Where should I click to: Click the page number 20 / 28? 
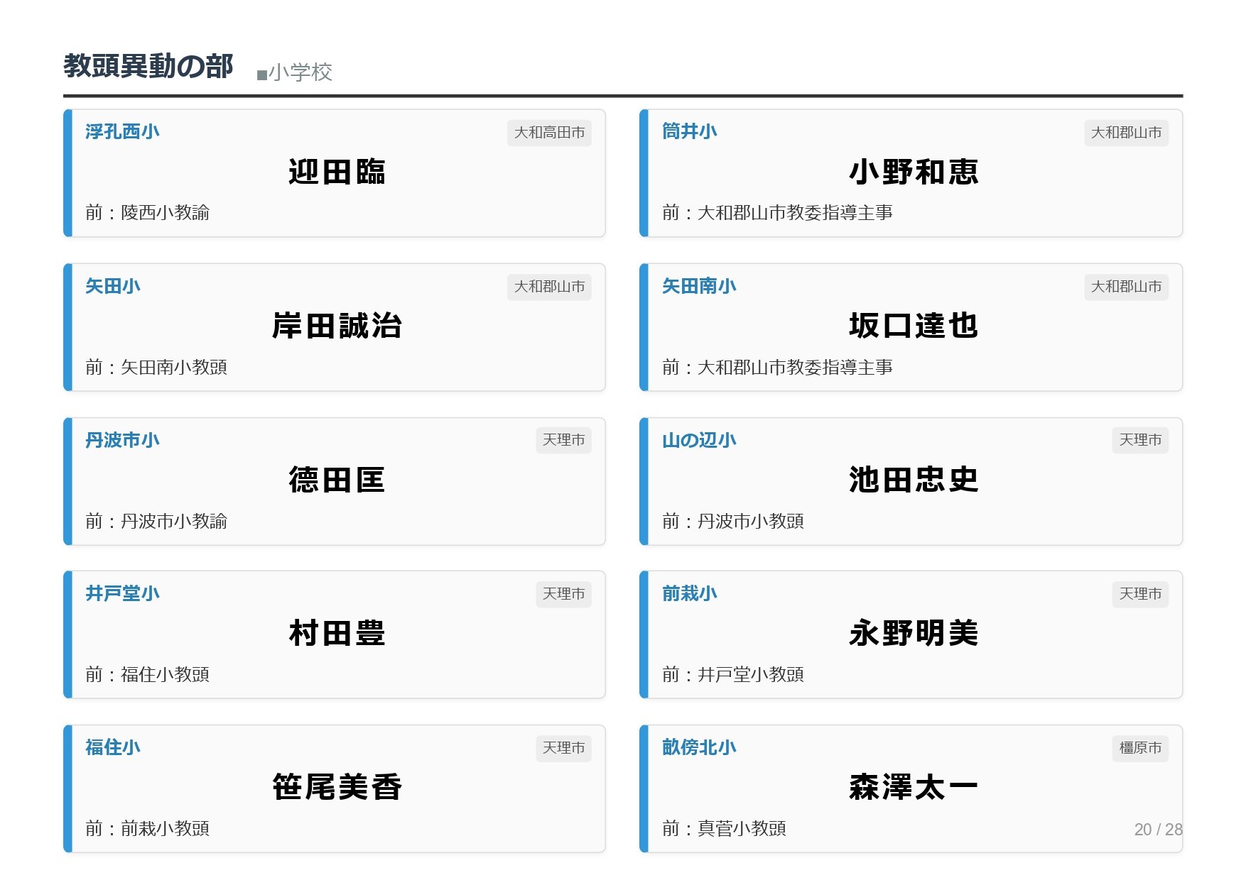pyautogui.click(x=1158, y=829)
